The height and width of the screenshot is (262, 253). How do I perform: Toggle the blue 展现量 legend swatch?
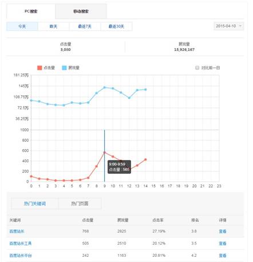[x=64, y=68]
